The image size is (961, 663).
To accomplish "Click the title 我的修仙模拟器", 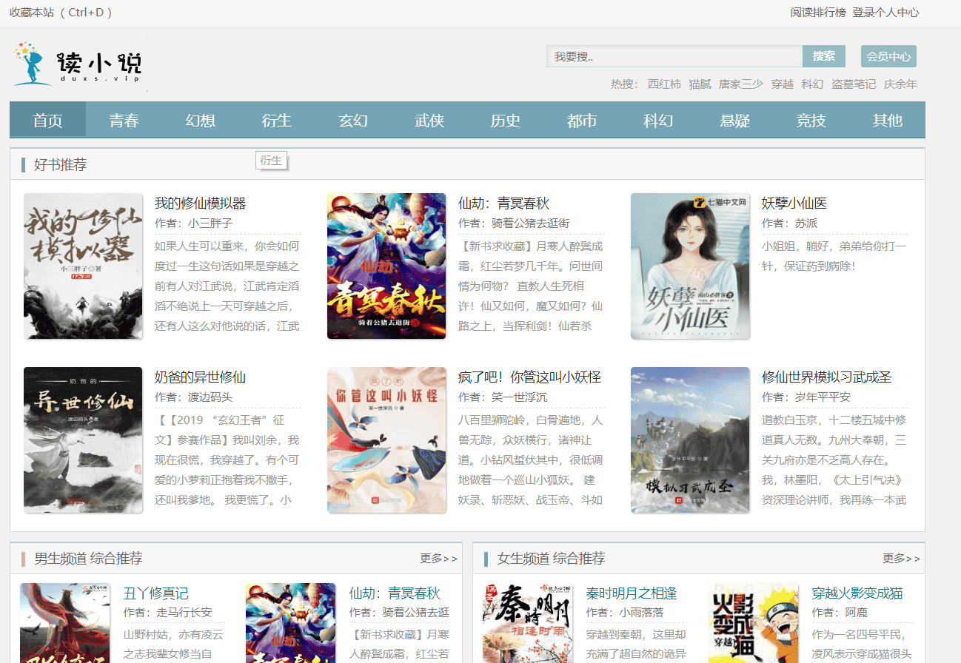I will click(x=200, y=203).
